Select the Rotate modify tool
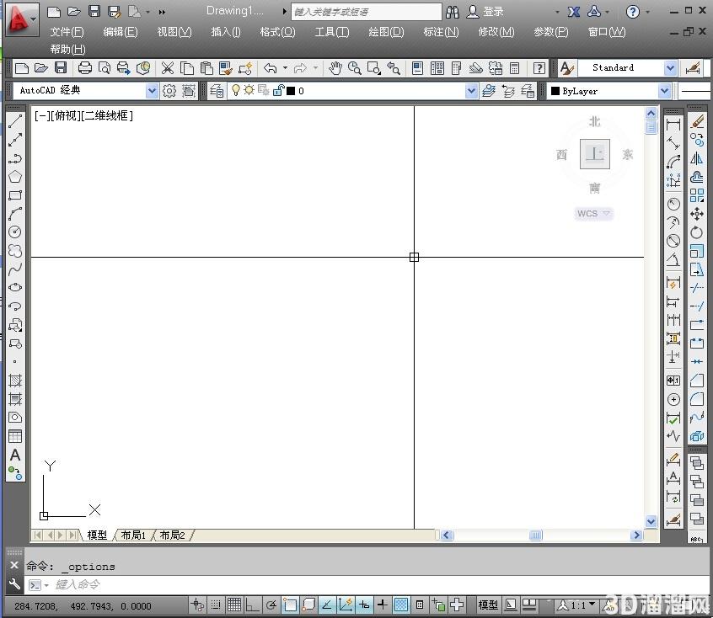Screen dimensions: 713x618 (697, 232)
